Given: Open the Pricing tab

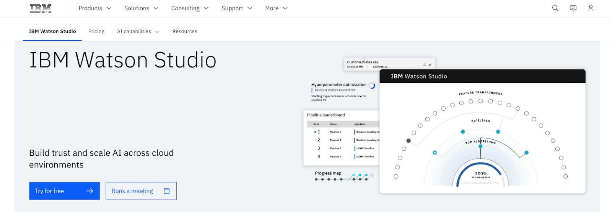Looking at the screenshot, I should pos(96,31).
